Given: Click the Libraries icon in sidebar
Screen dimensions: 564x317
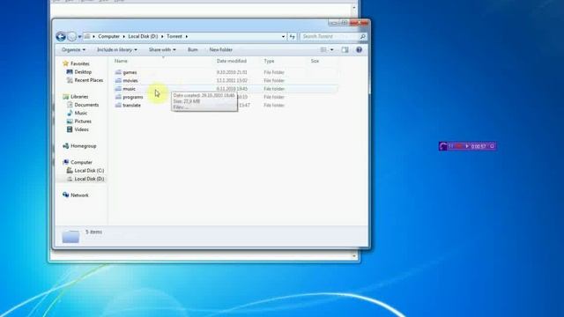Looking at the screenshot, I should pos(65,96).
